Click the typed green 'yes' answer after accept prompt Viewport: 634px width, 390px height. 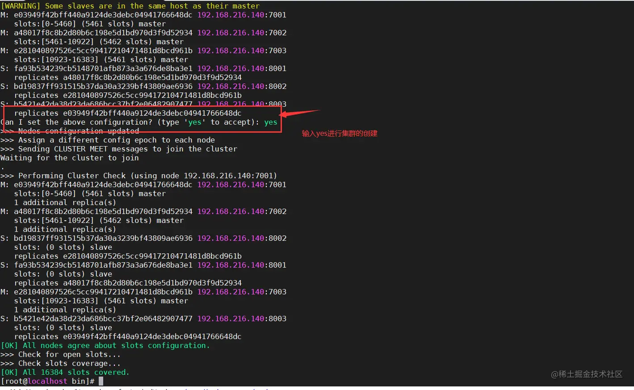tap(271, 122)
